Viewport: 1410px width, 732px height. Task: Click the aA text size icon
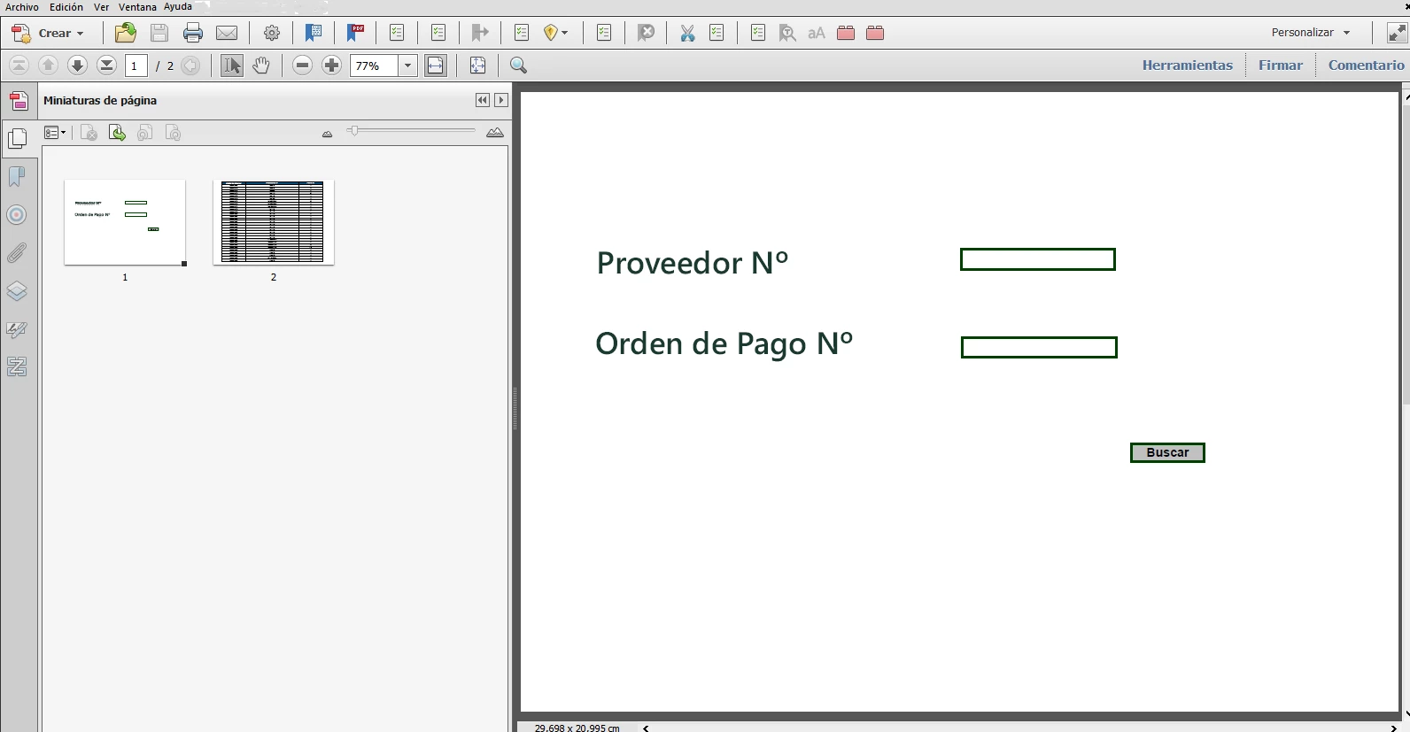click(817, 33)
